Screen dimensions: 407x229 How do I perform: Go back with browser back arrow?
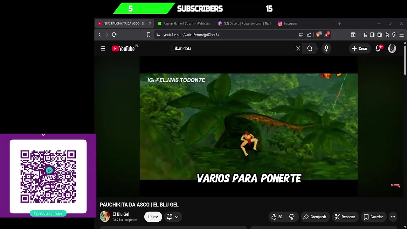pos(100,35)
